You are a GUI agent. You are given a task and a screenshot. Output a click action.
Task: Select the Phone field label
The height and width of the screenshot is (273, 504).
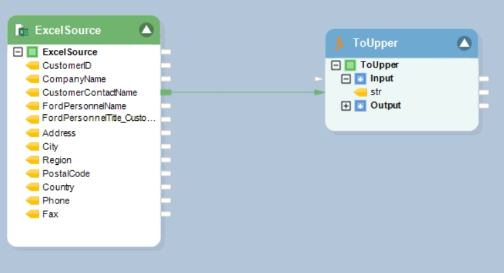coord(56,201)
